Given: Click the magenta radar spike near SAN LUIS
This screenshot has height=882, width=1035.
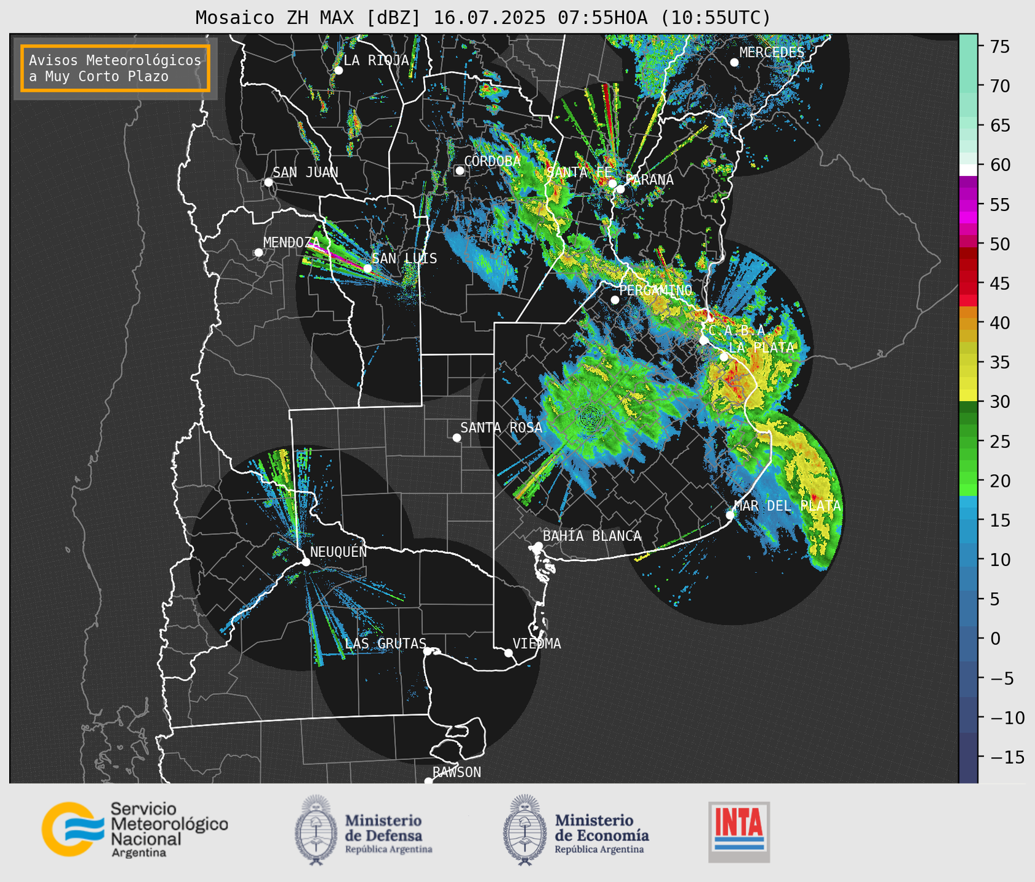Looking at the screenshot, I should pos(336,255).
